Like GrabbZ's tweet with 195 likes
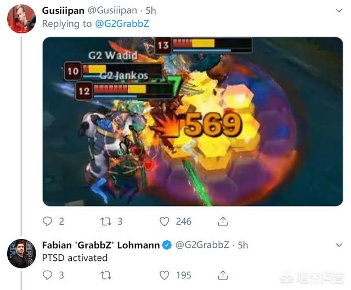 pos(165,275)
